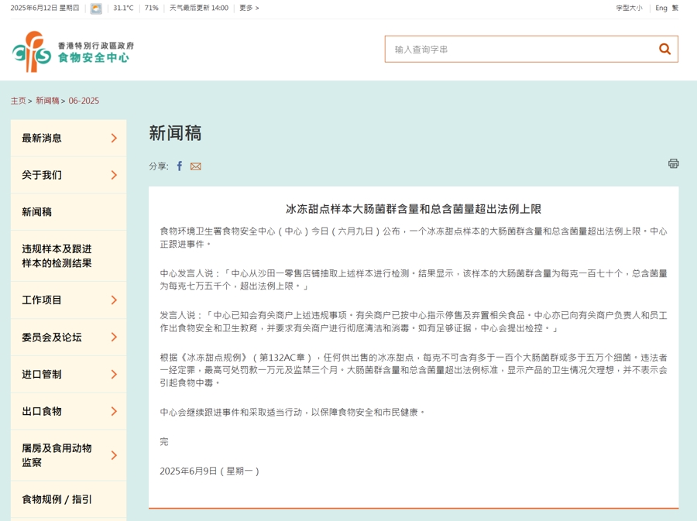Viewport: 697px width, 521px height.
Task: Click the weather condition icon
Action: (x=96, y=9)
